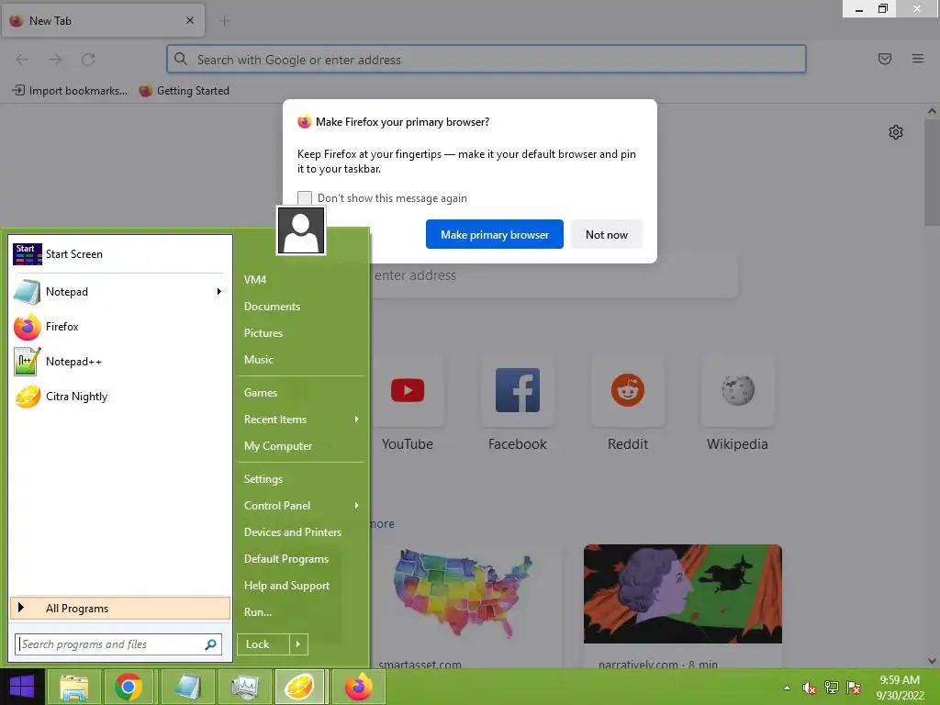Click the muted volume tray icon
The height and width of the screenshot is (705, 940).
point(809,688)
